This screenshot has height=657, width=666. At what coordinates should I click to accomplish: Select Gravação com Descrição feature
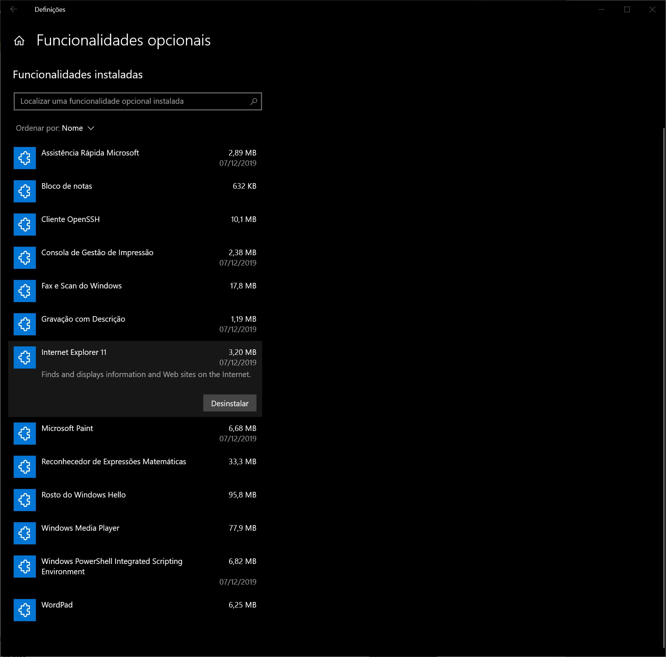[x=83, y=319]
